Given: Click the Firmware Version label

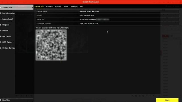Looking at the screenshot, I should click(x=44, y=23).
